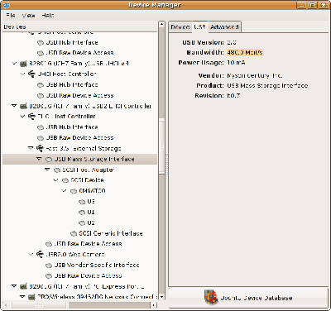Click the USB icon beside USB2.0 Web Camera
The width and height of the screenshot is (331, 311).
[40, 254]
